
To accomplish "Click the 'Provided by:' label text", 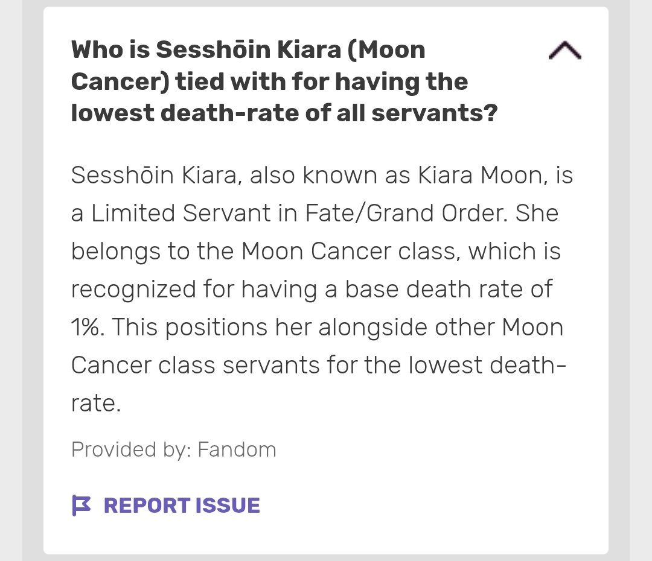I will click(132, 449).
